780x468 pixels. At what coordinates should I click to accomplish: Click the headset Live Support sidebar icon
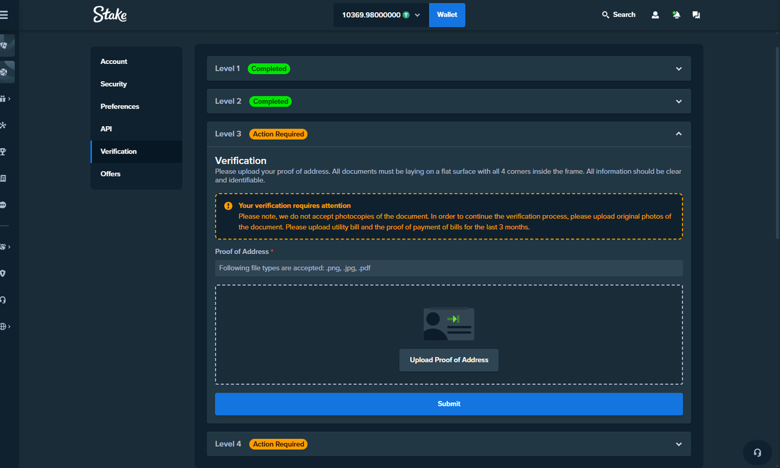pyautogui.click(x=3, y=300)
